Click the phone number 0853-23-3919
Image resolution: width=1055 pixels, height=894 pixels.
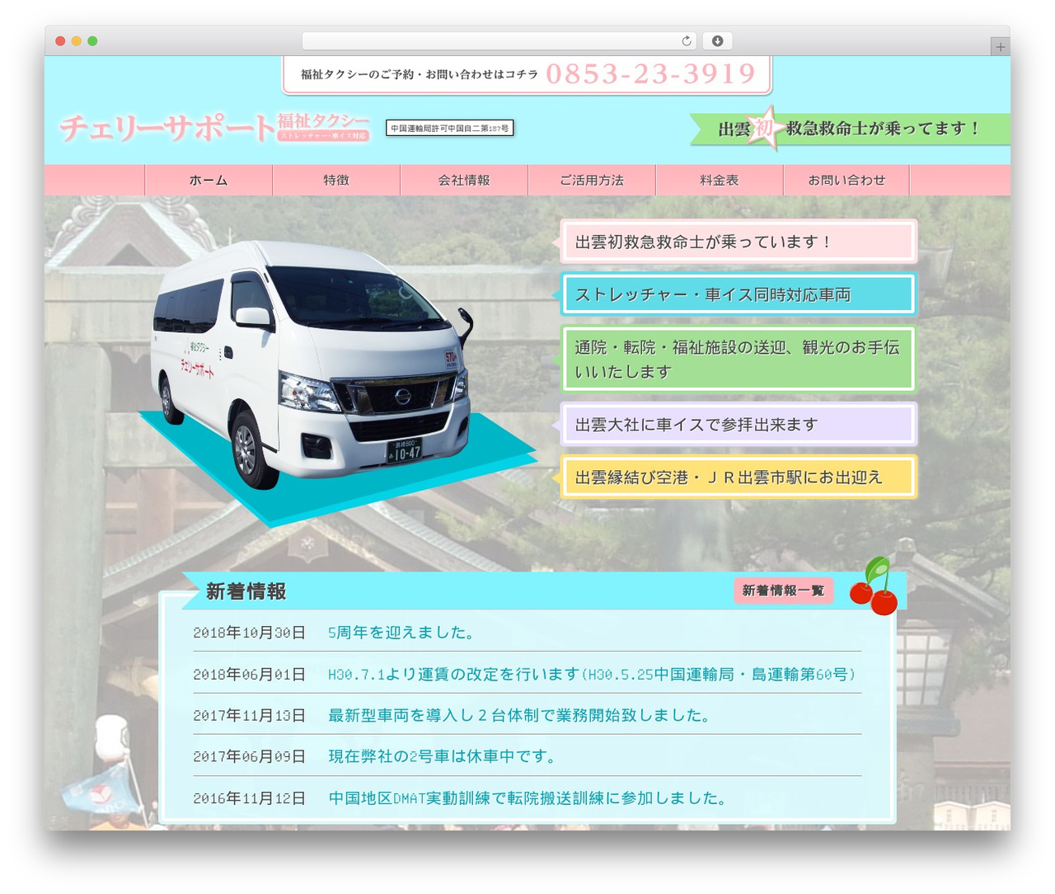tap(650, 74)
